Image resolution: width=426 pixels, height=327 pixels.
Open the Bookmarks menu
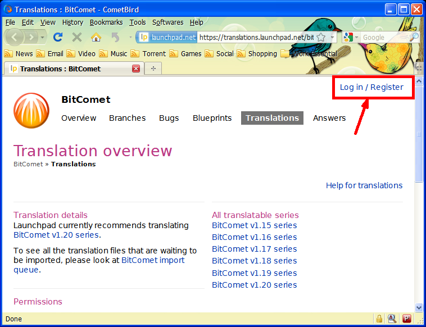click(106, 22)
